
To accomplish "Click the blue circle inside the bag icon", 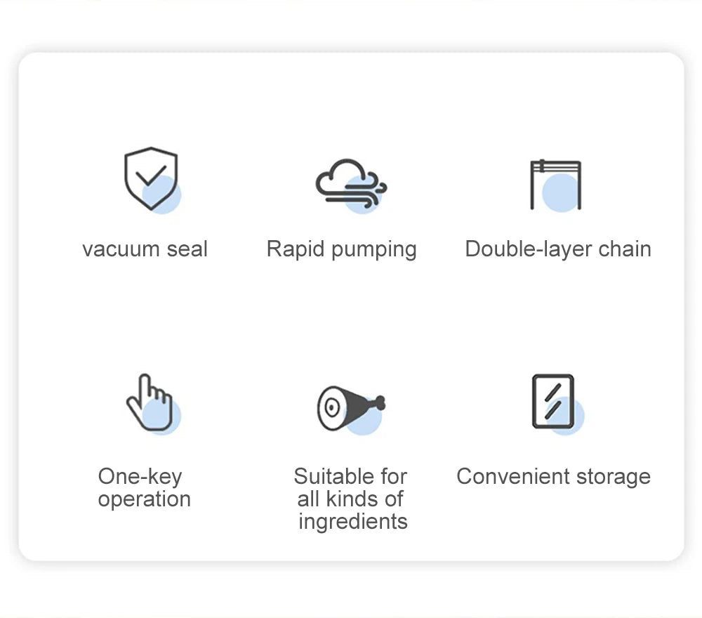I will [x=560, y=193].
